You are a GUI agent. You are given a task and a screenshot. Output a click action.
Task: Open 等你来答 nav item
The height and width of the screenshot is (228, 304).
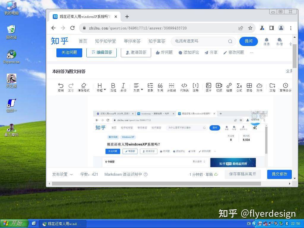point(132,41)
